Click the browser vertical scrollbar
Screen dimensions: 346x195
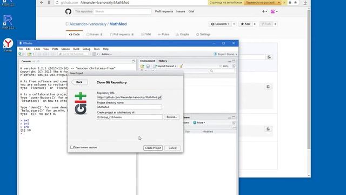coord(309,80)
